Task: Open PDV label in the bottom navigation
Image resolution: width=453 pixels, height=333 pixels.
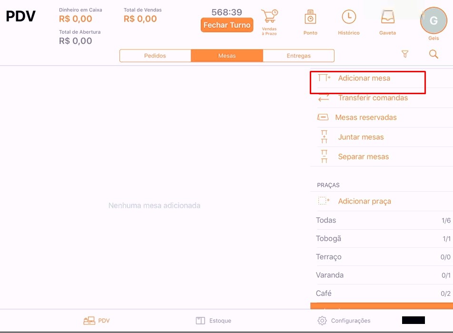Action: [x=104, y=321]
